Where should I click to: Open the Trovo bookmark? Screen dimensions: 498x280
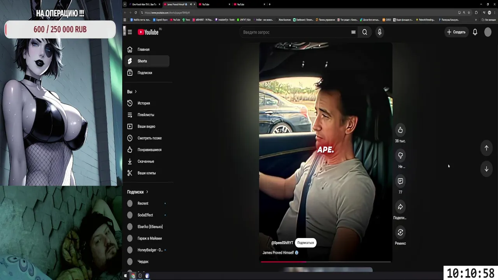tap(186, 19)
